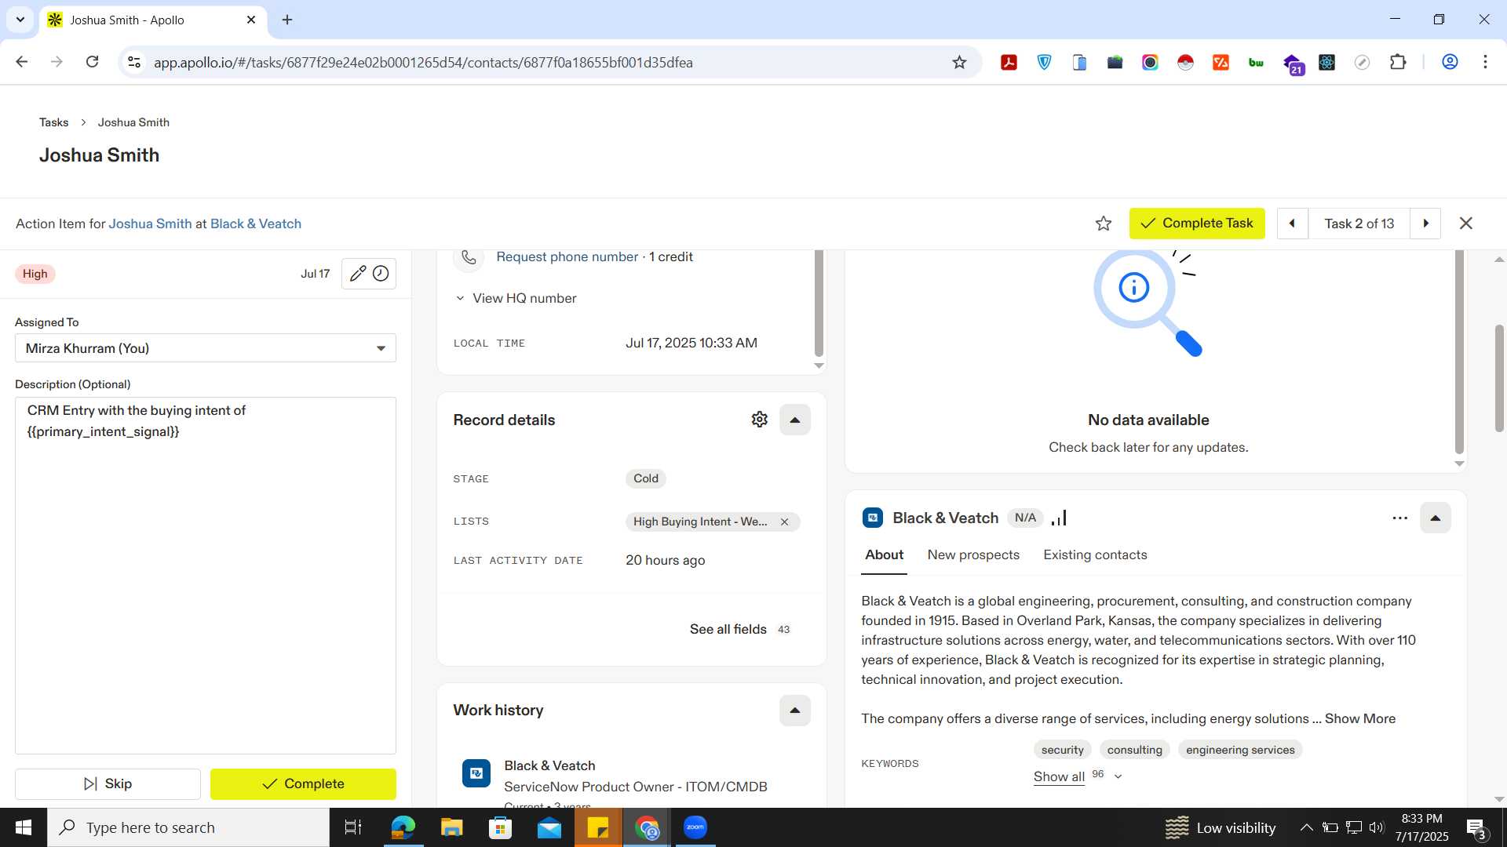Remove High Buying Intent list tag

pyautogui.click(x=784, y=522)
